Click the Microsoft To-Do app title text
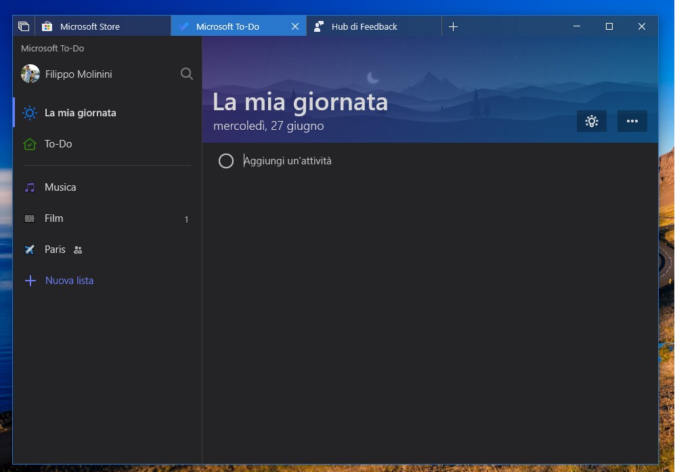Image resolution: width=675 pixels, height=472 pixels. (53, 48)
